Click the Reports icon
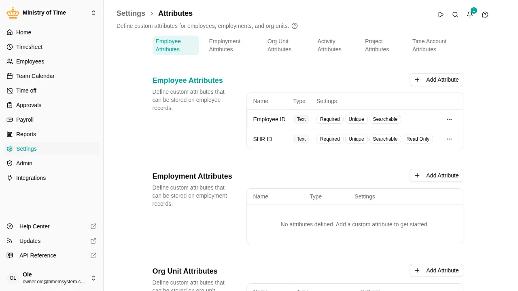 coord(10,134)
